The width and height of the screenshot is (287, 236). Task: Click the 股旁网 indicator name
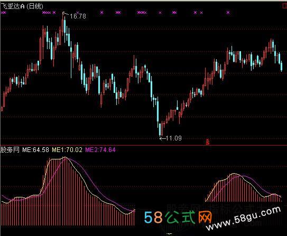10,150
